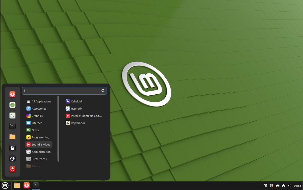
Task: Open System Settings from the sidebar
Action: coord(12,115)
